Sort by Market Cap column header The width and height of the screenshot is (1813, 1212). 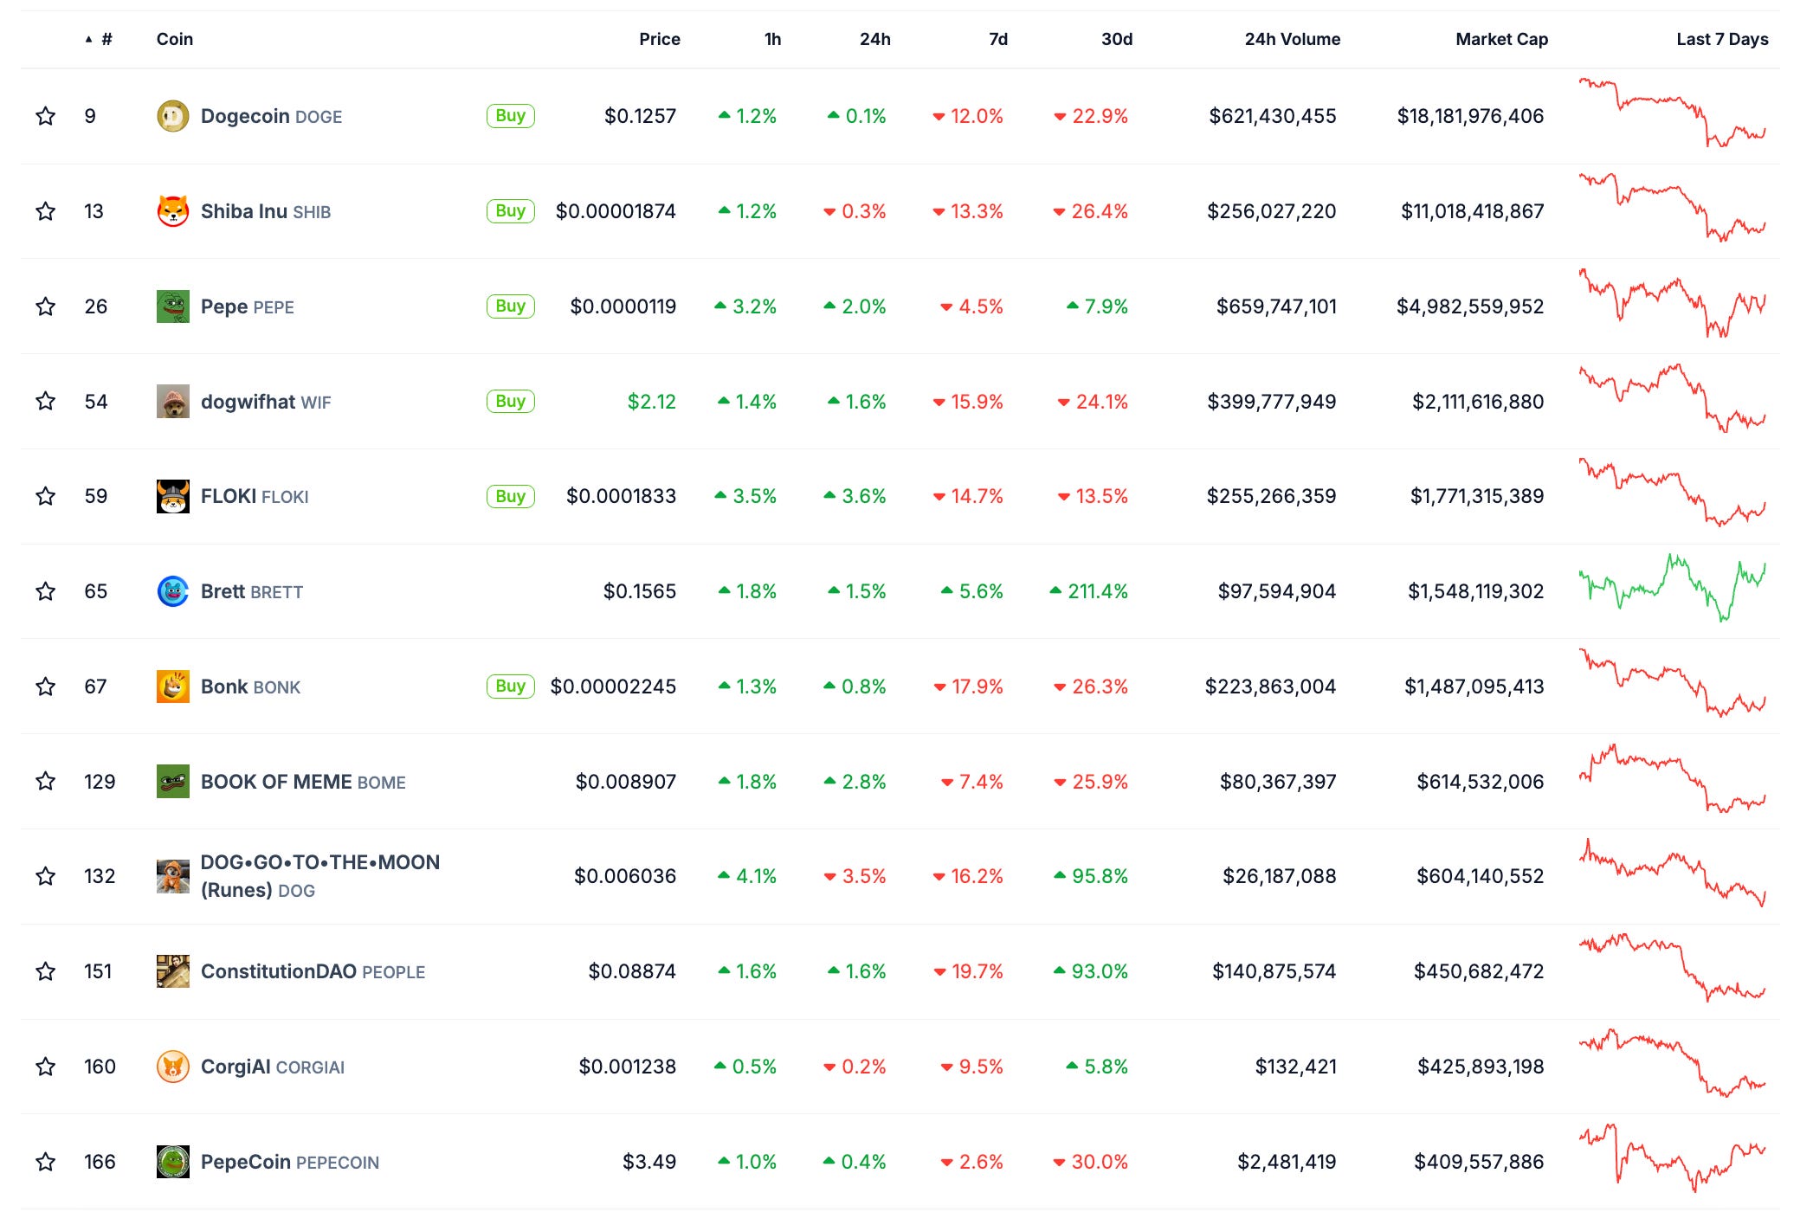(x=1500, y=39)
